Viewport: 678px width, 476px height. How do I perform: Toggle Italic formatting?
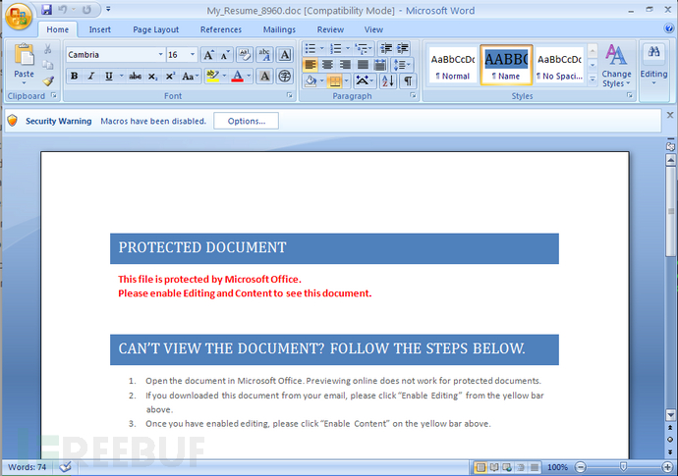click(x=91, y=77)
